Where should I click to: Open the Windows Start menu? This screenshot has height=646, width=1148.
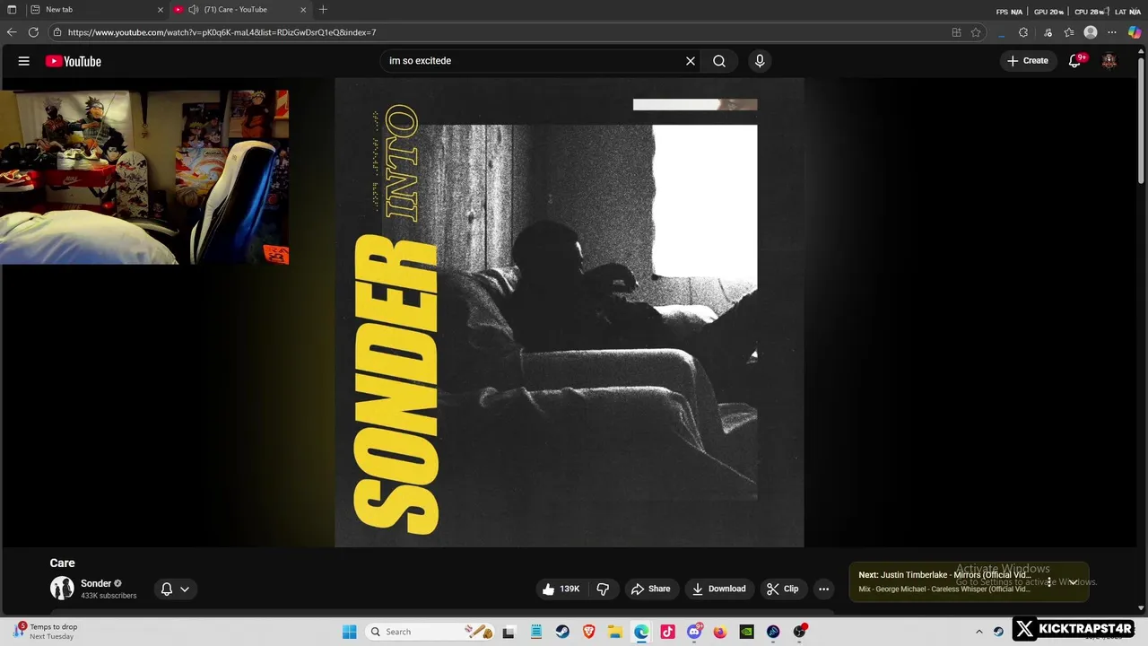349,632
